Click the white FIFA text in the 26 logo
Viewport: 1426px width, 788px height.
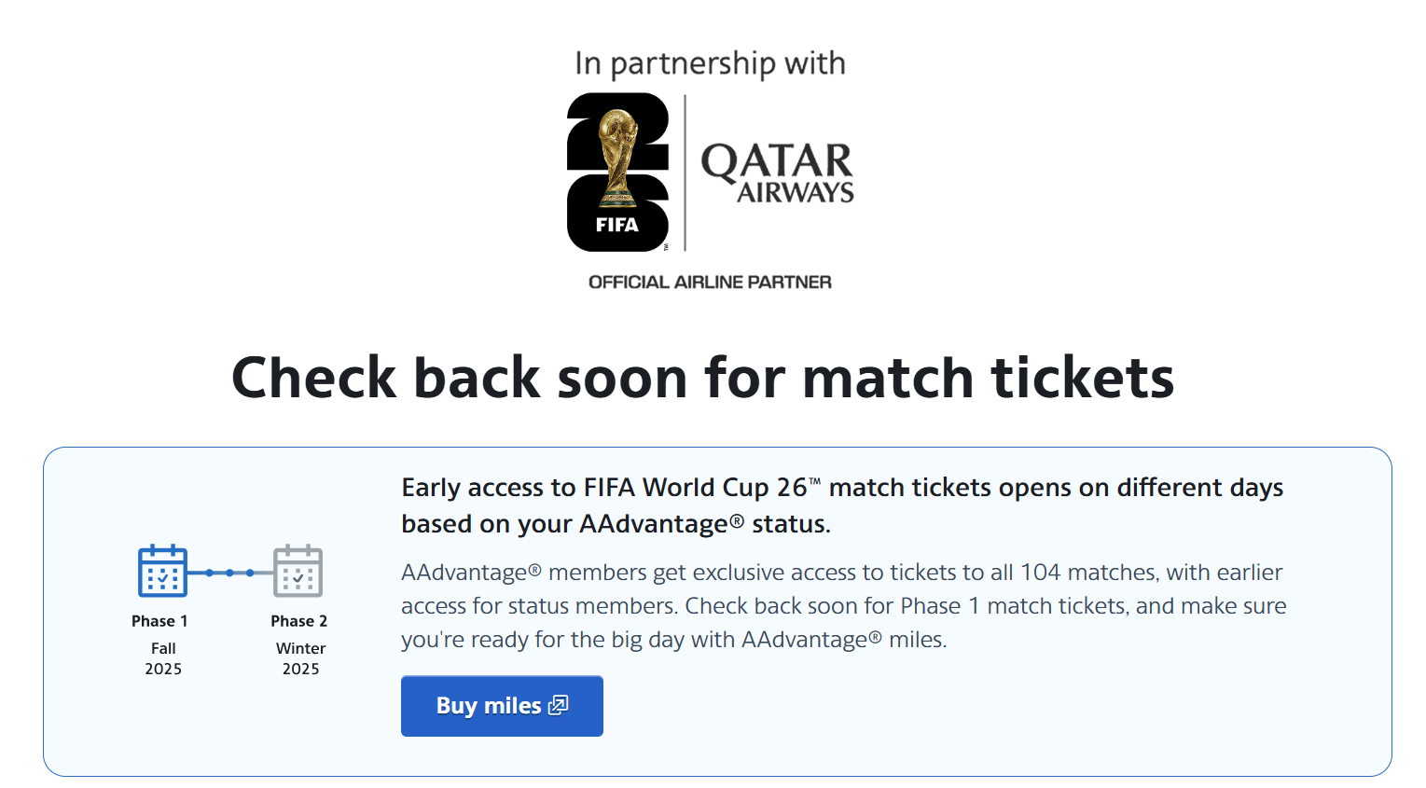coord(616,225)
